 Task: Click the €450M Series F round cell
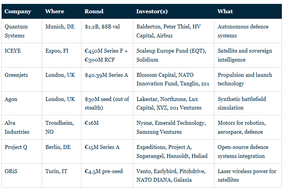[x=107, y=55]
